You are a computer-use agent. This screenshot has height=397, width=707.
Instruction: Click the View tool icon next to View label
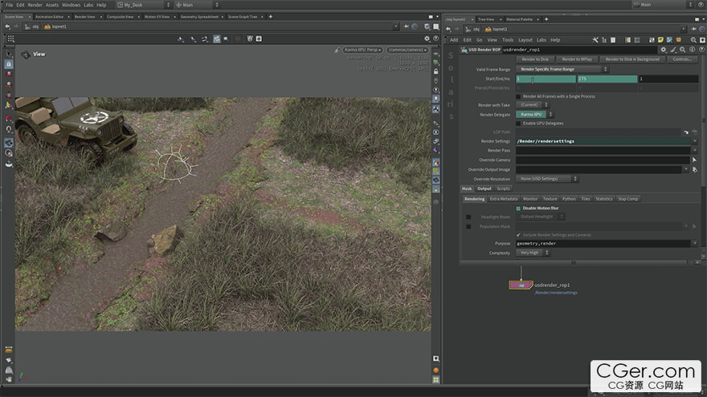click(25, 55)
